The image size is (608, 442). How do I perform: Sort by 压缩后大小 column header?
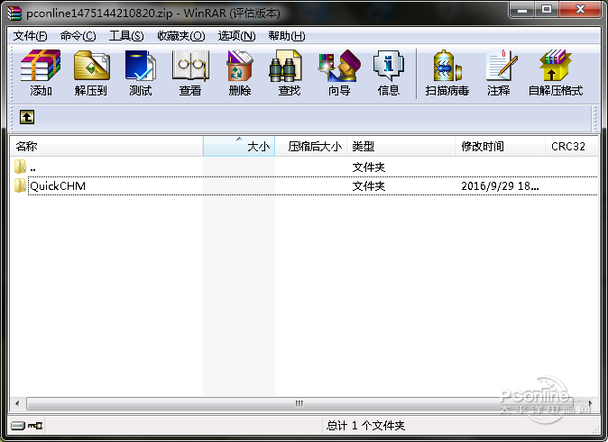point(310,147)
